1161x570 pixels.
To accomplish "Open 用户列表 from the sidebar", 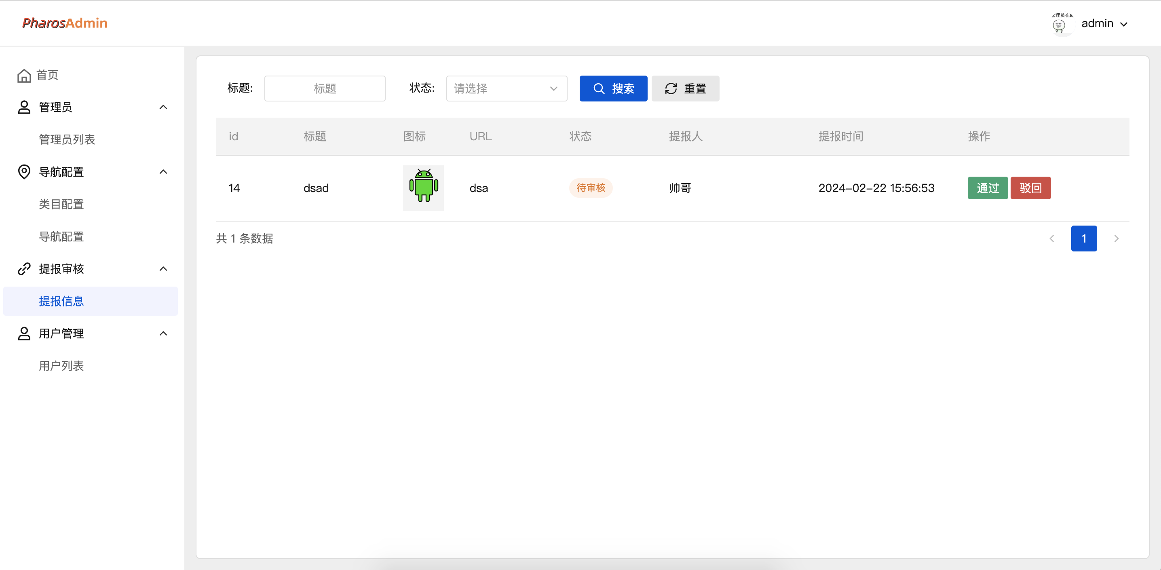I will (x=62, y=365).
